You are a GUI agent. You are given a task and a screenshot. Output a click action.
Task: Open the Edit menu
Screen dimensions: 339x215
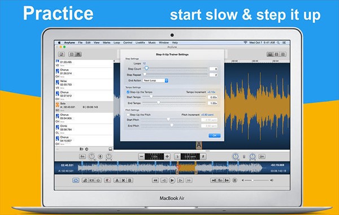[x=88, y=42]
